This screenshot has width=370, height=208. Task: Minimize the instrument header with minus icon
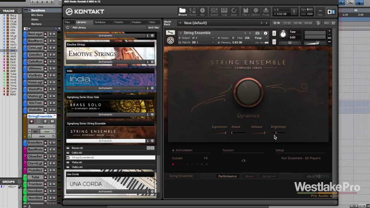point(329,34)
